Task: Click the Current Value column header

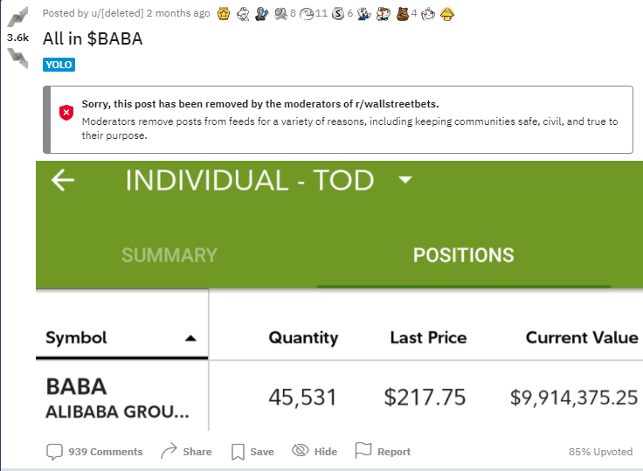Action: click(581, 337)
